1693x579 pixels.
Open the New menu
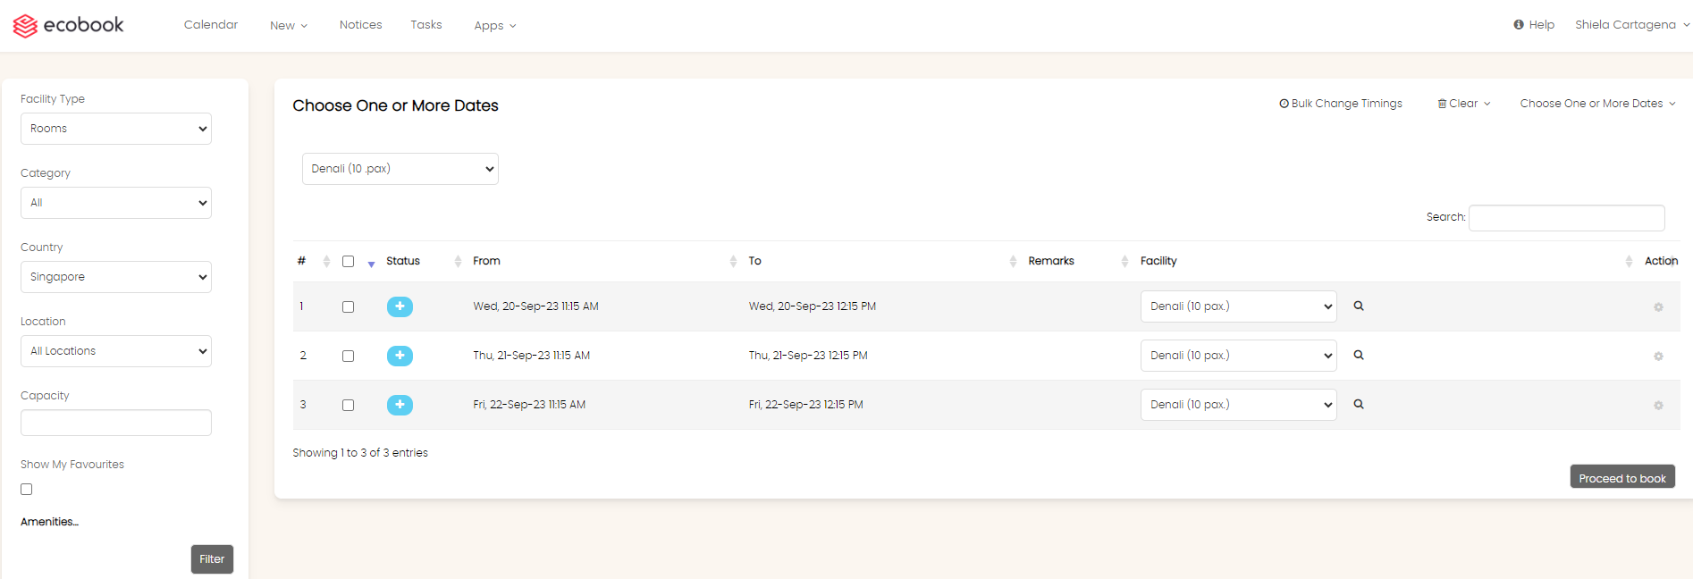[x=289, y=26]
